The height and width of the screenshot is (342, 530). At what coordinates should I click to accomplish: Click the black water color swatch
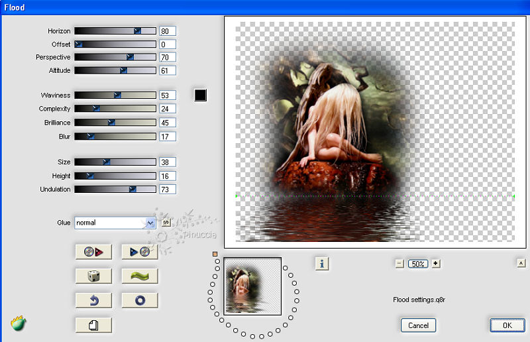(201, 95)
